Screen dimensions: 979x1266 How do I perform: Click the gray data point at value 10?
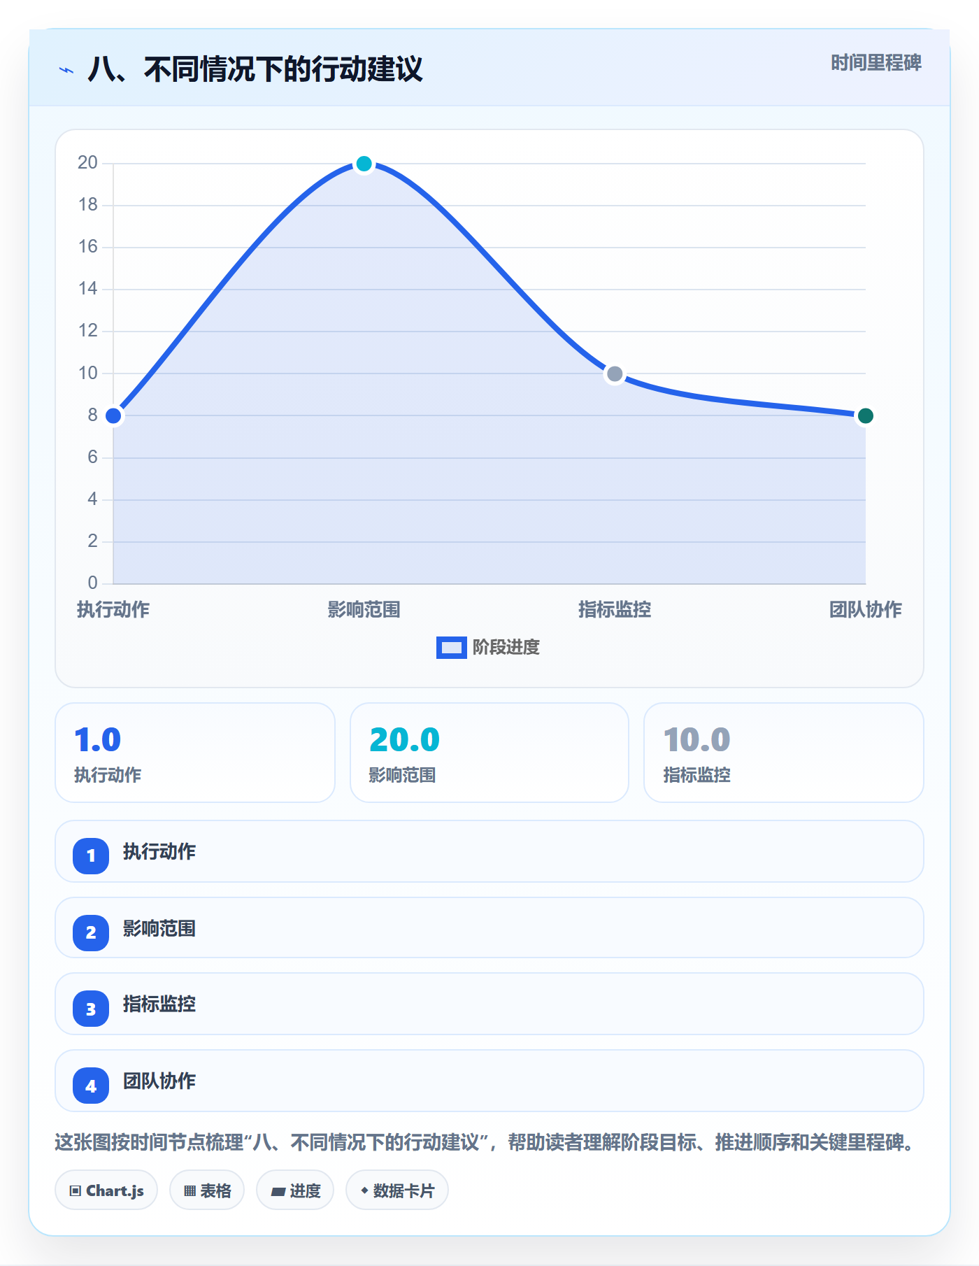pos(615,374)
